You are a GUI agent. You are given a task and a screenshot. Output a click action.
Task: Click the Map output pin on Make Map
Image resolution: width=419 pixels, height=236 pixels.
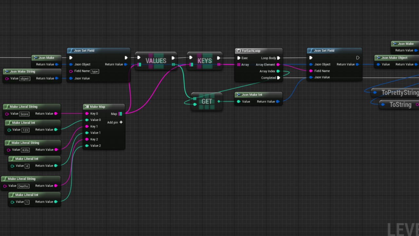click(x=120, y=114)
